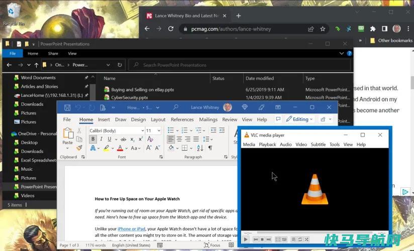Reload the pcmag page in Chrome

point(171,29)
